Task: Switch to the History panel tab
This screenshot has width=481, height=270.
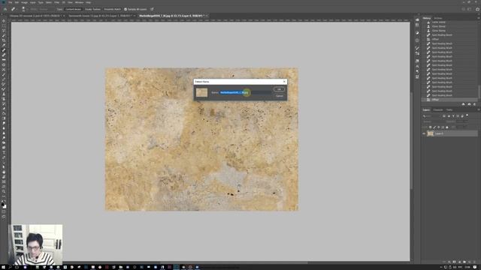Action: coord(427,18)
